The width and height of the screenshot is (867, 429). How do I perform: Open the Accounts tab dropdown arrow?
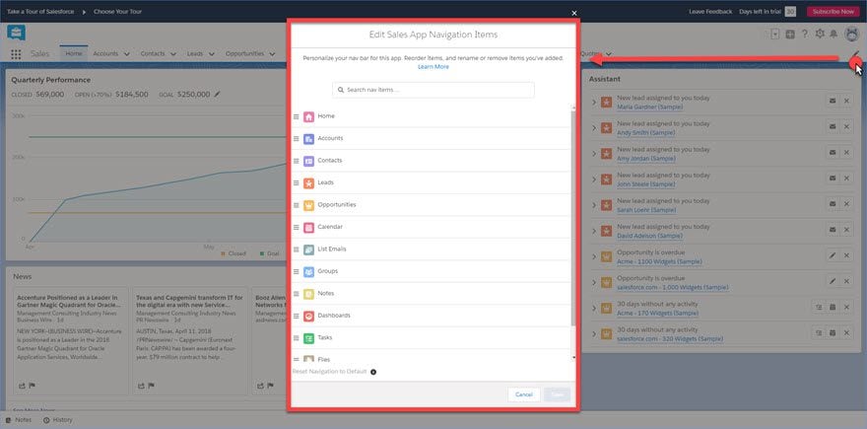(x=127, y=54)
